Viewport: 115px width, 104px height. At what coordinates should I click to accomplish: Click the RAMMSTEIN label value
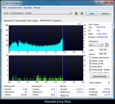click(x=102, y=37)
